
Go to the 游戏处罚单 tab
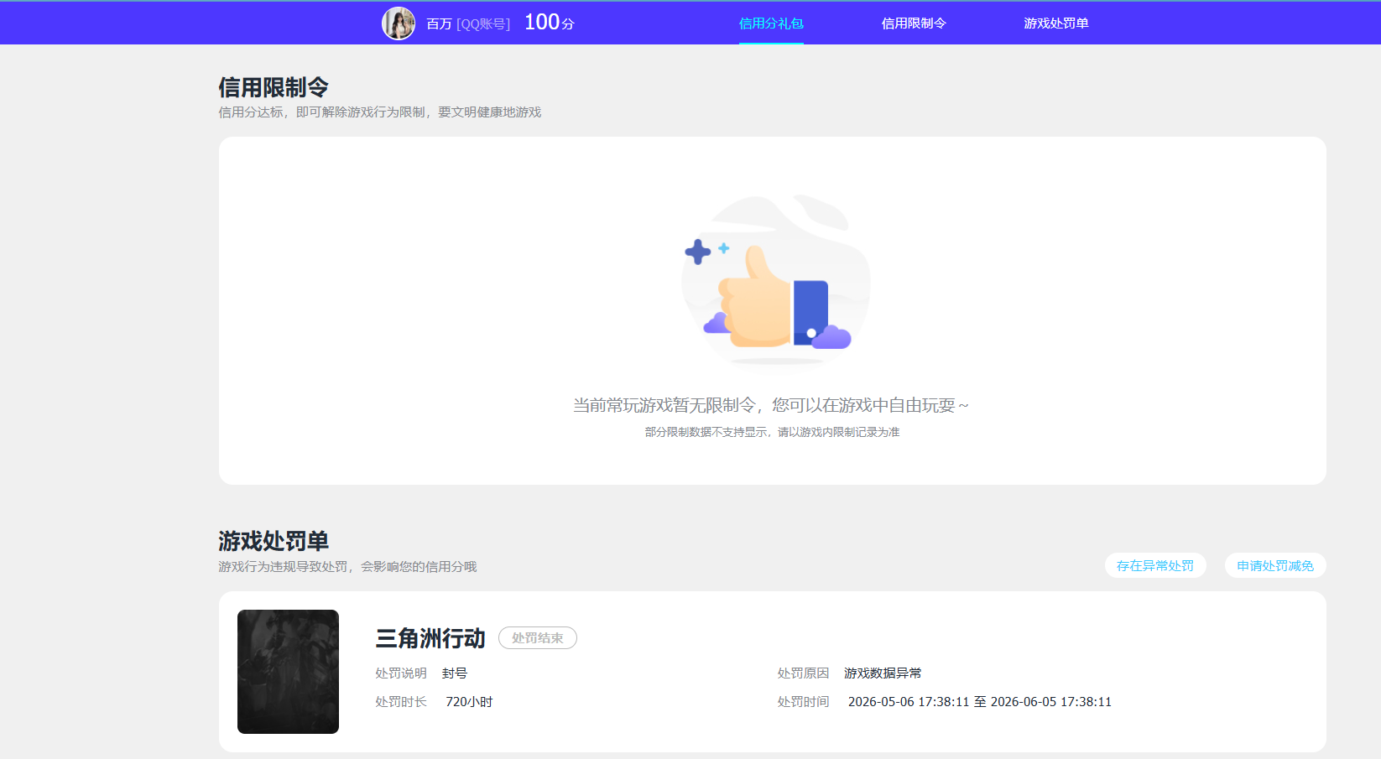pyautogui.click(x=1056, y=23)
